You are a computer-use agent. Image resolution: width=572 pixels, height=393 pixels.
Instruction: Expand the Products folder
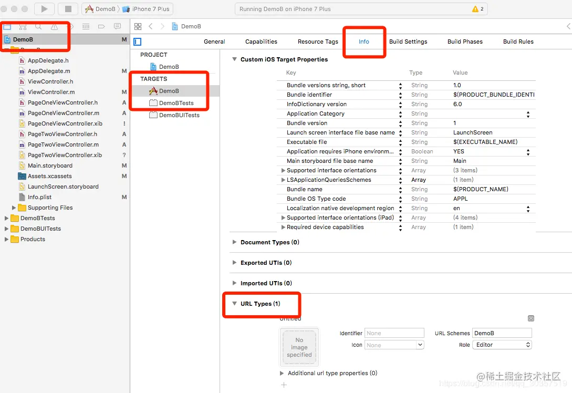click(7, 240)
